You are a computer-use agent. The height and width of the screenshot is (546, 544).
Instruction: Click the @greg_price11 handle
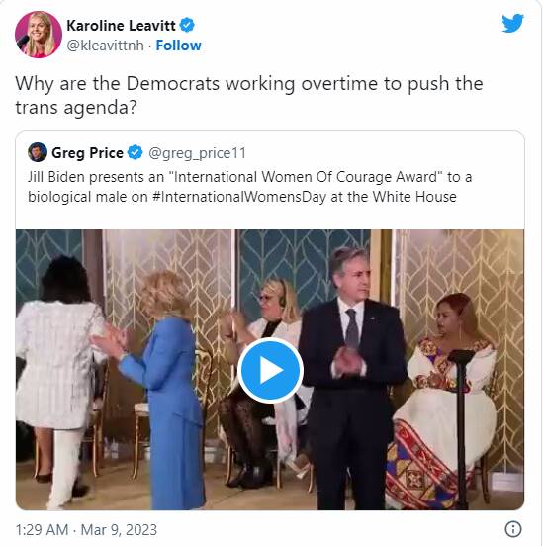pyautogui.click(x=197, y=153)
